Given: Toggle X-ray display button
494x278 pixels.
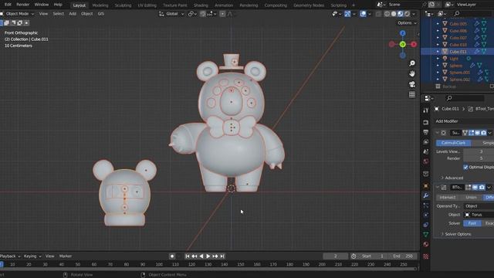Looking at the screenshot, I should tap(379, 14).
